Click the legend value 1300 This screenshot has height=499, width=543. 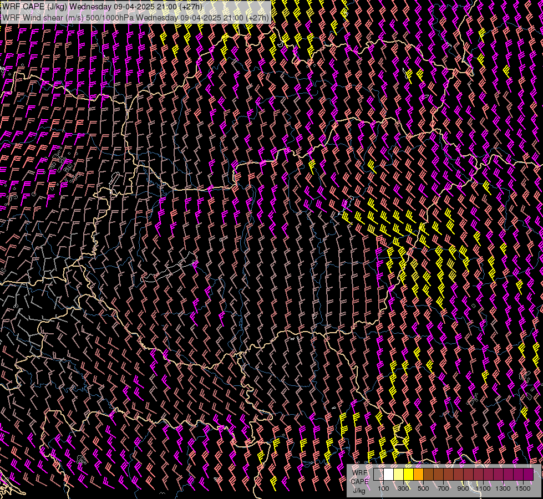(503, 488)
